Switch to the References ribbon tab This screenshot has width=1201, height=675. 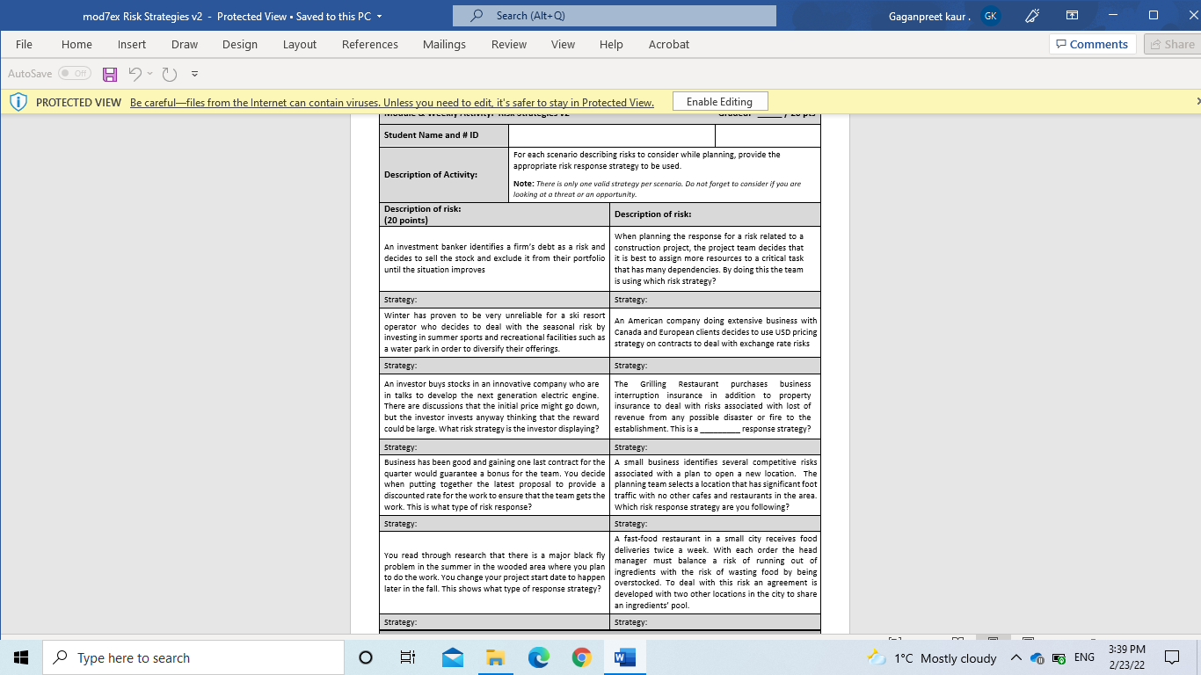pos(370,44)
